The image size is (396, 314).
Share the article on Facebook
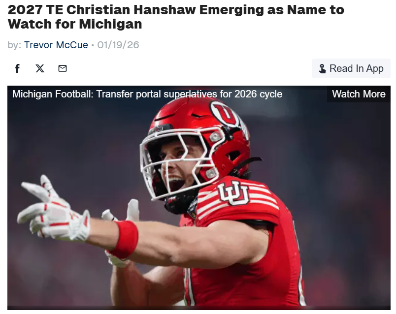coord(17,68)
